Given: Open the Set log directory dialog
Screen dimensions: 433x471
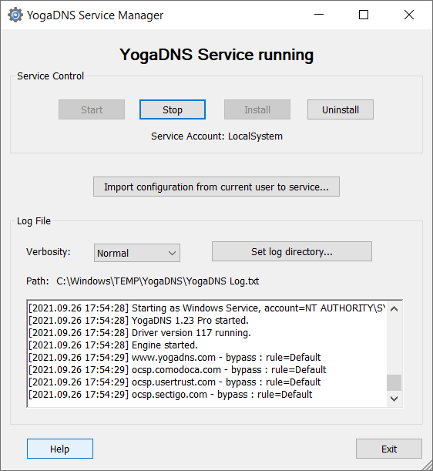Looking at the screenshot, I should tap(291, 251).
